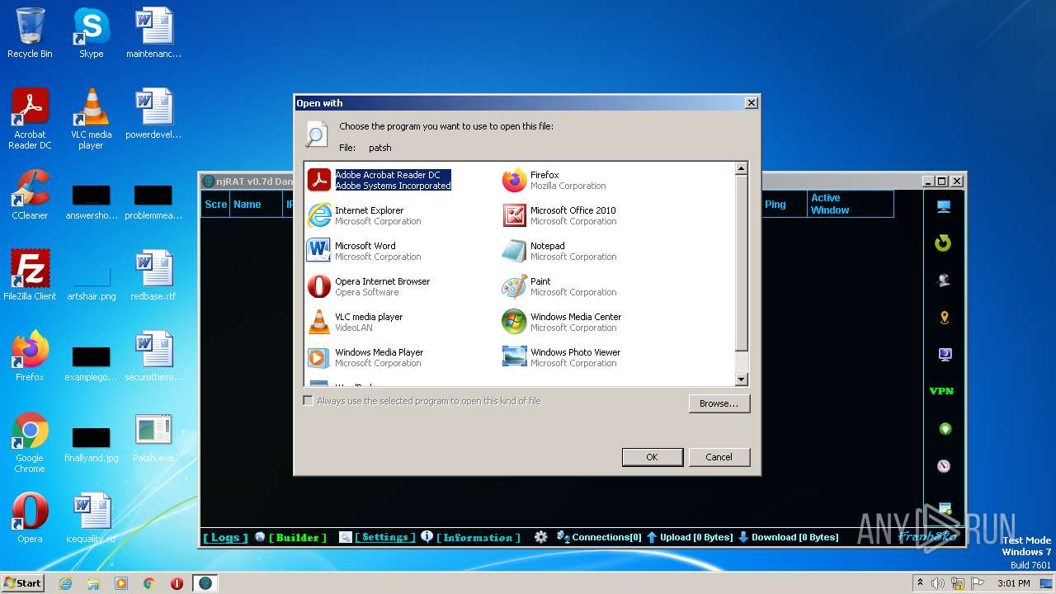1056x594 pixels.
Task: Choose Paint from the program list
Action: click(559, 286)
